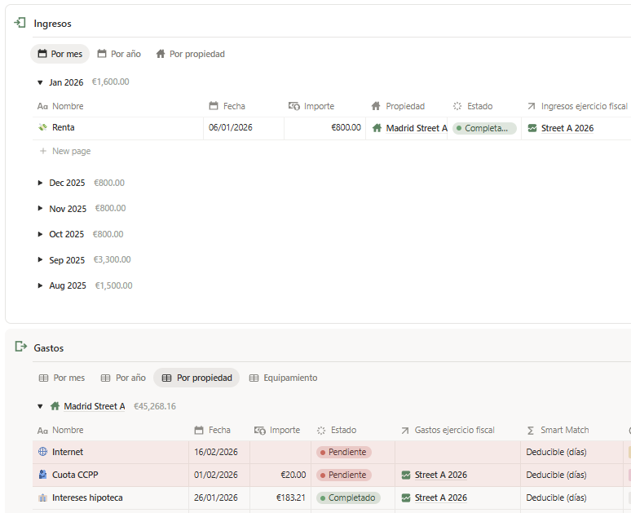
Task: Expand the Dec 2025 group
Action: point(40,183)
